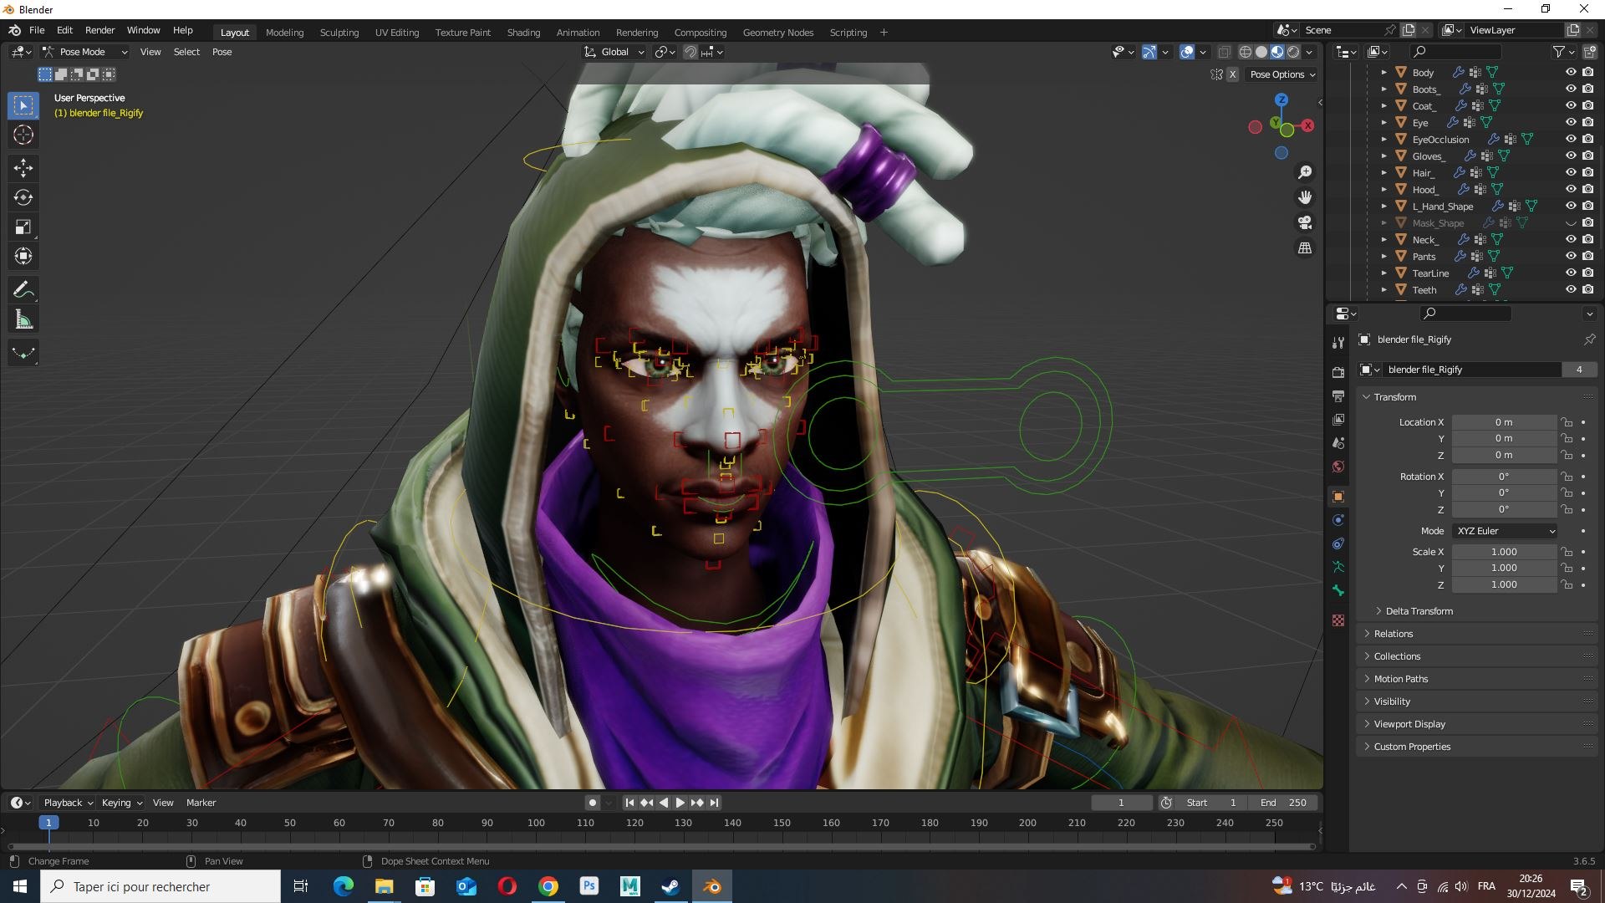Click the Scale X value field
Screen dimensions: 1605x903
tap(1504, 552)
